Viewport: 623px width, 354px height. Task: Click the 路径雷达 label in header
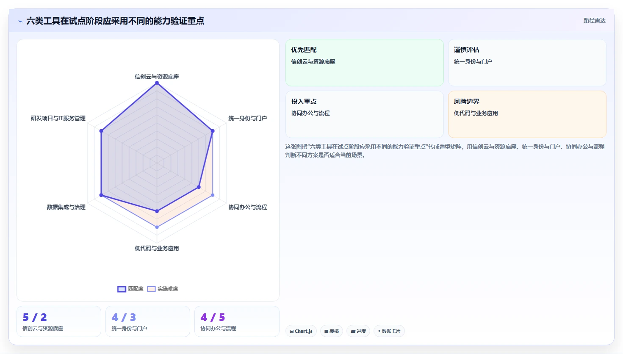coord(594,20)
